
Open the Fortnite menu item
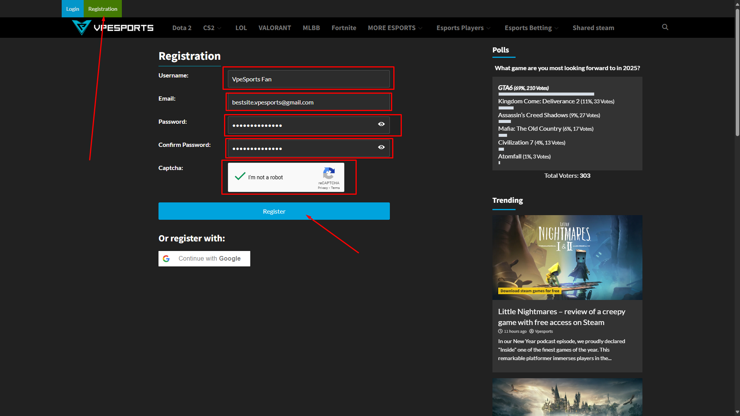[344, 28]
